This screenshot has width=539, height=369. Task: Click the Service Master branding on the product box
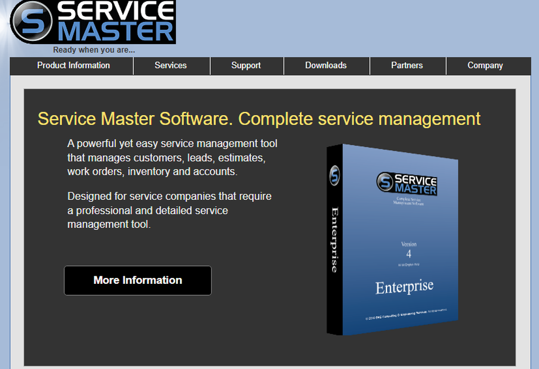pyautogui.click(x=409, y=183)
